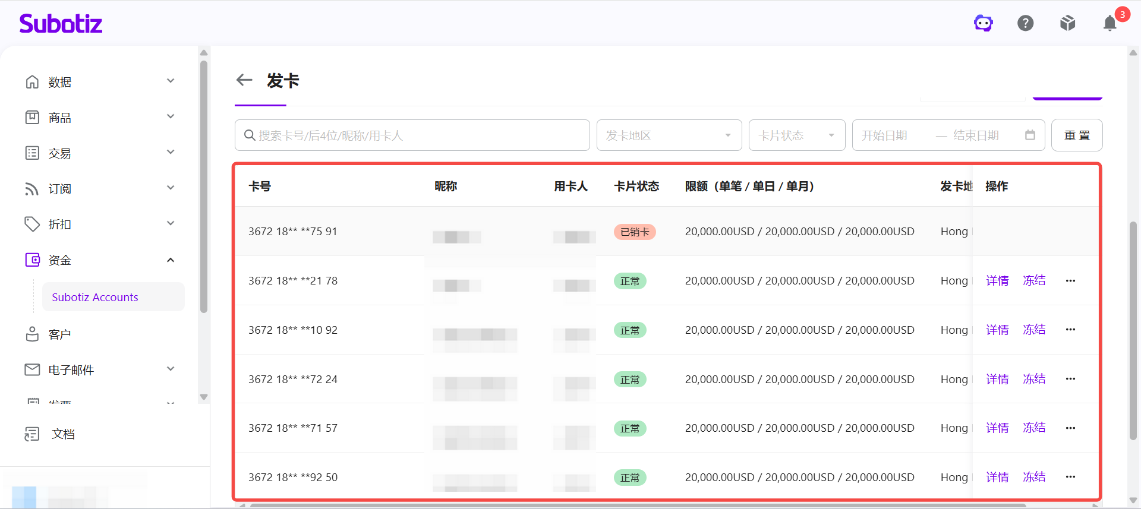This screenshot has width=1141, height=509.
Task: Click the 数据 home icon in sidebar
Action: point(32,81)
